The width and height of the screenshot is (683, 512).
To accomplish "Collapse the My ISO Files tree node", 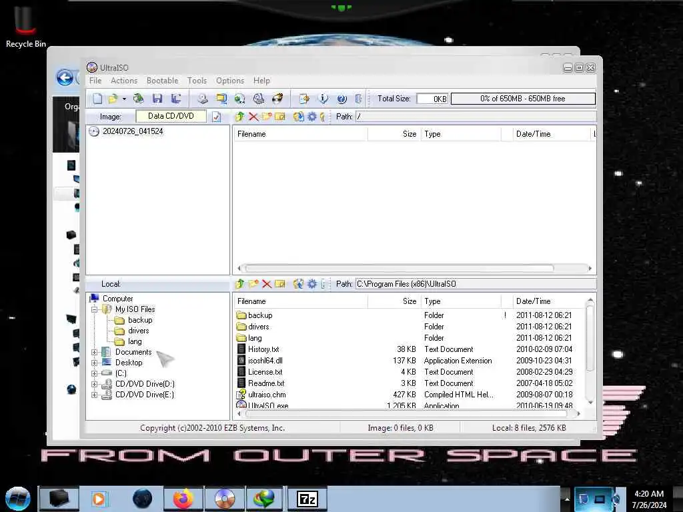I will point(94,309).
